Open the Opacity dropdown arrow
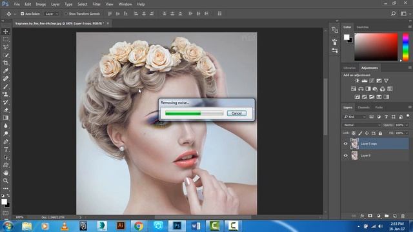Viewport: 413px width, 232px height. tap(407, 125)
